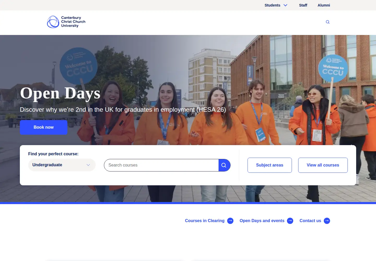Open the Undergraduate course level dropdown

click(62, 165)
